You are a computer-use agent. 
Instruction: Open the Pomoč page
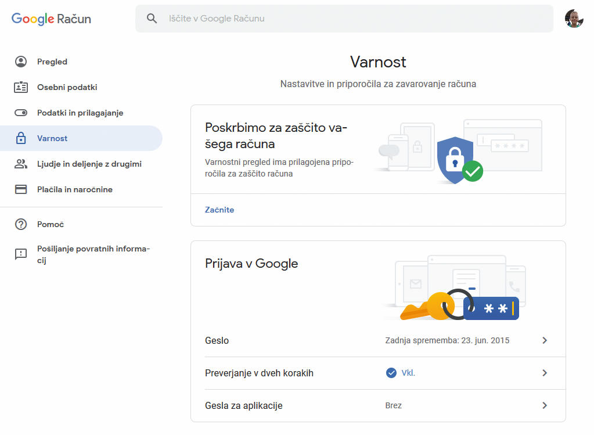tap(81, 224)
